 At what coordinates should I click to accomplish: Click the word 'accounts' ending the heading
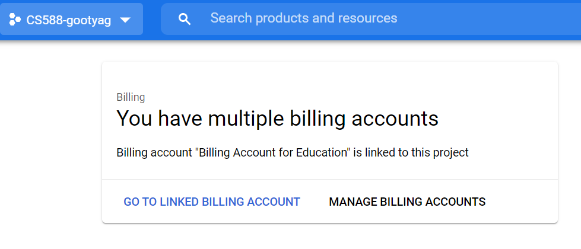click(395, 120)
